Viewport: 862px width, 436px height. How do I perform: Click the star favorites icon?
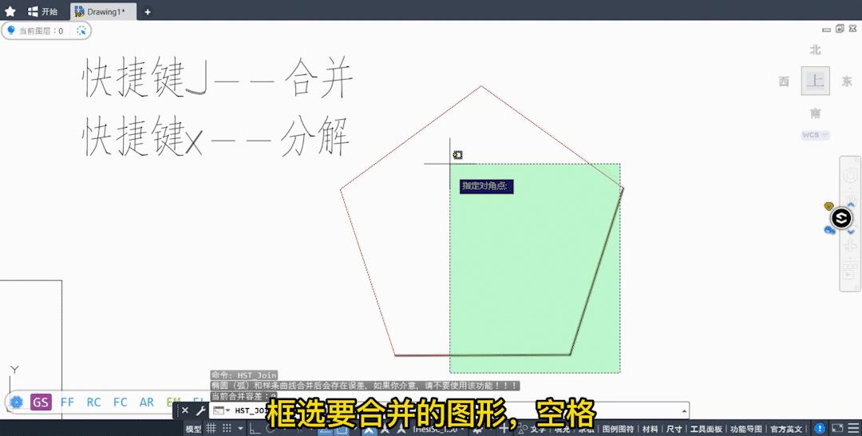pos(10,11)
